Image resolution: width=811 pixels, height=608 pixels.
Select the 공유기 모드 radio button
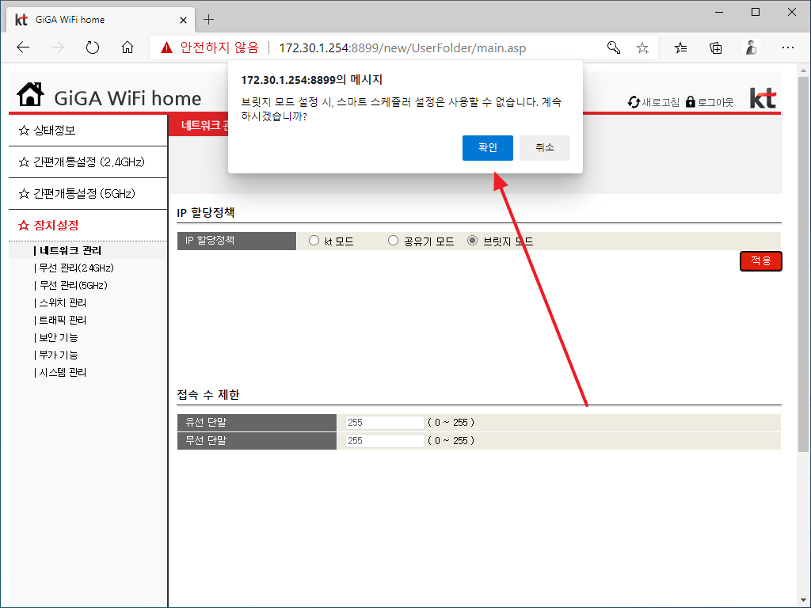tap(393, 241)
